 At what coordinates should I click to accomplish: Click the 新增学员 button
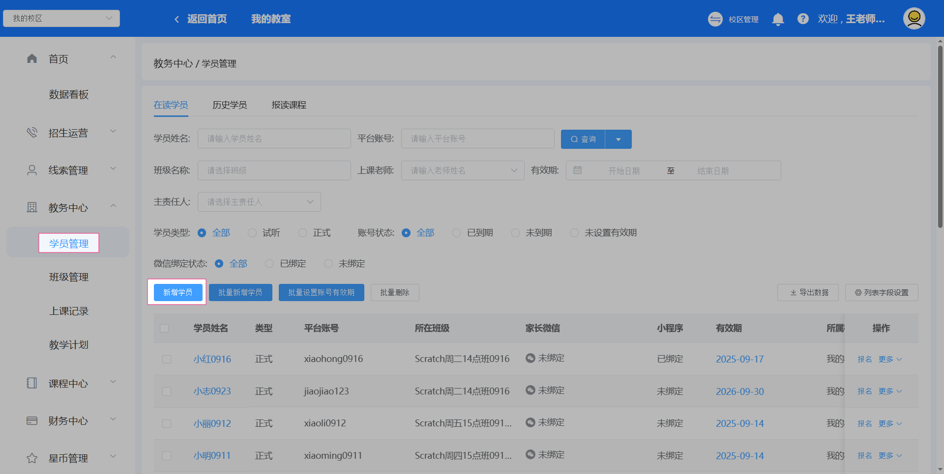177,292
